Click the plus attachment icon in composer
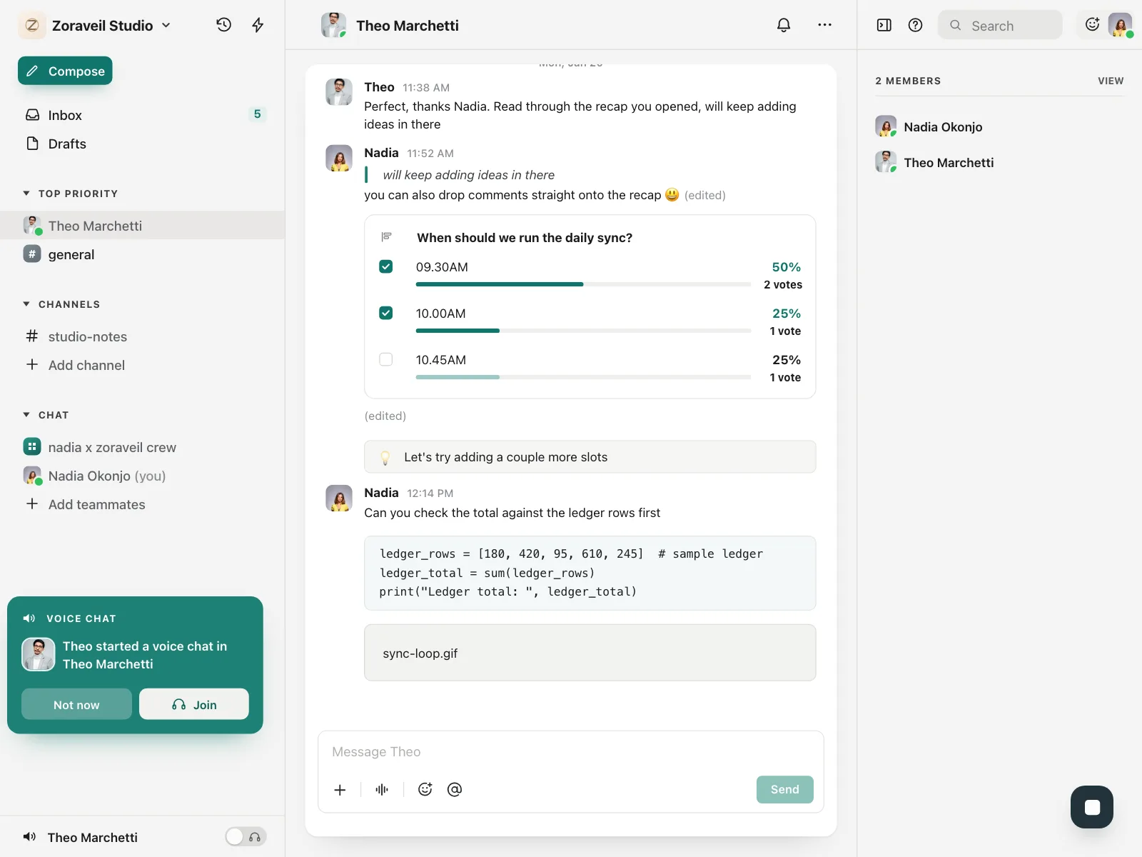Image resolution: width=1142 pixels, height=857 pixels. pos(340,789)
